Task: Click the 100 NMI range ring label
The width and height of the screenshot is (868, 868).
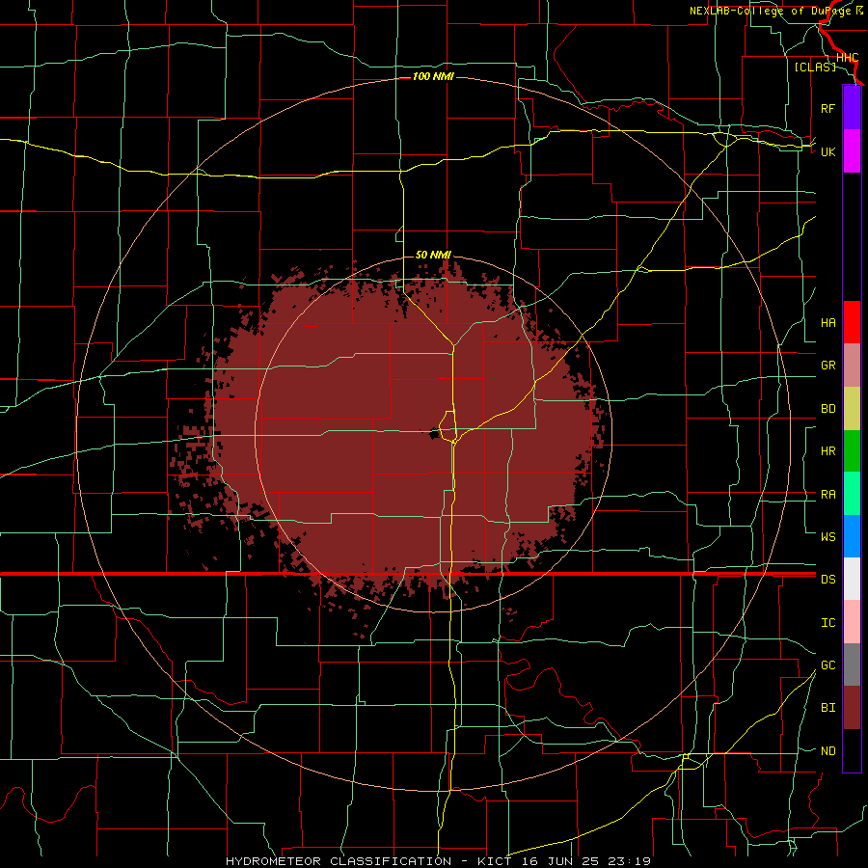Action: pos(433,76)
